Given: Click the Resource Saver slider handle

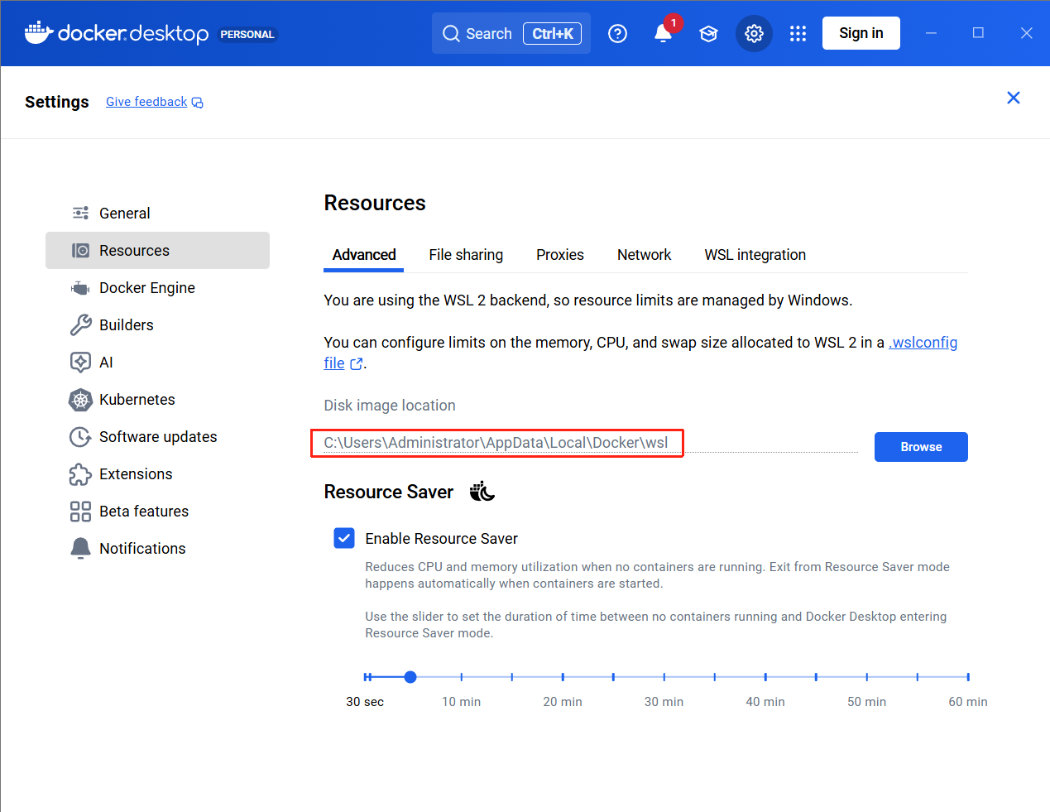Looking at the screenshot, I should [x=410, y=677].
